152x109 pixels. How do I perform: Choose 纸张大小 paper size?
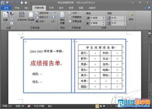(43, 17)
